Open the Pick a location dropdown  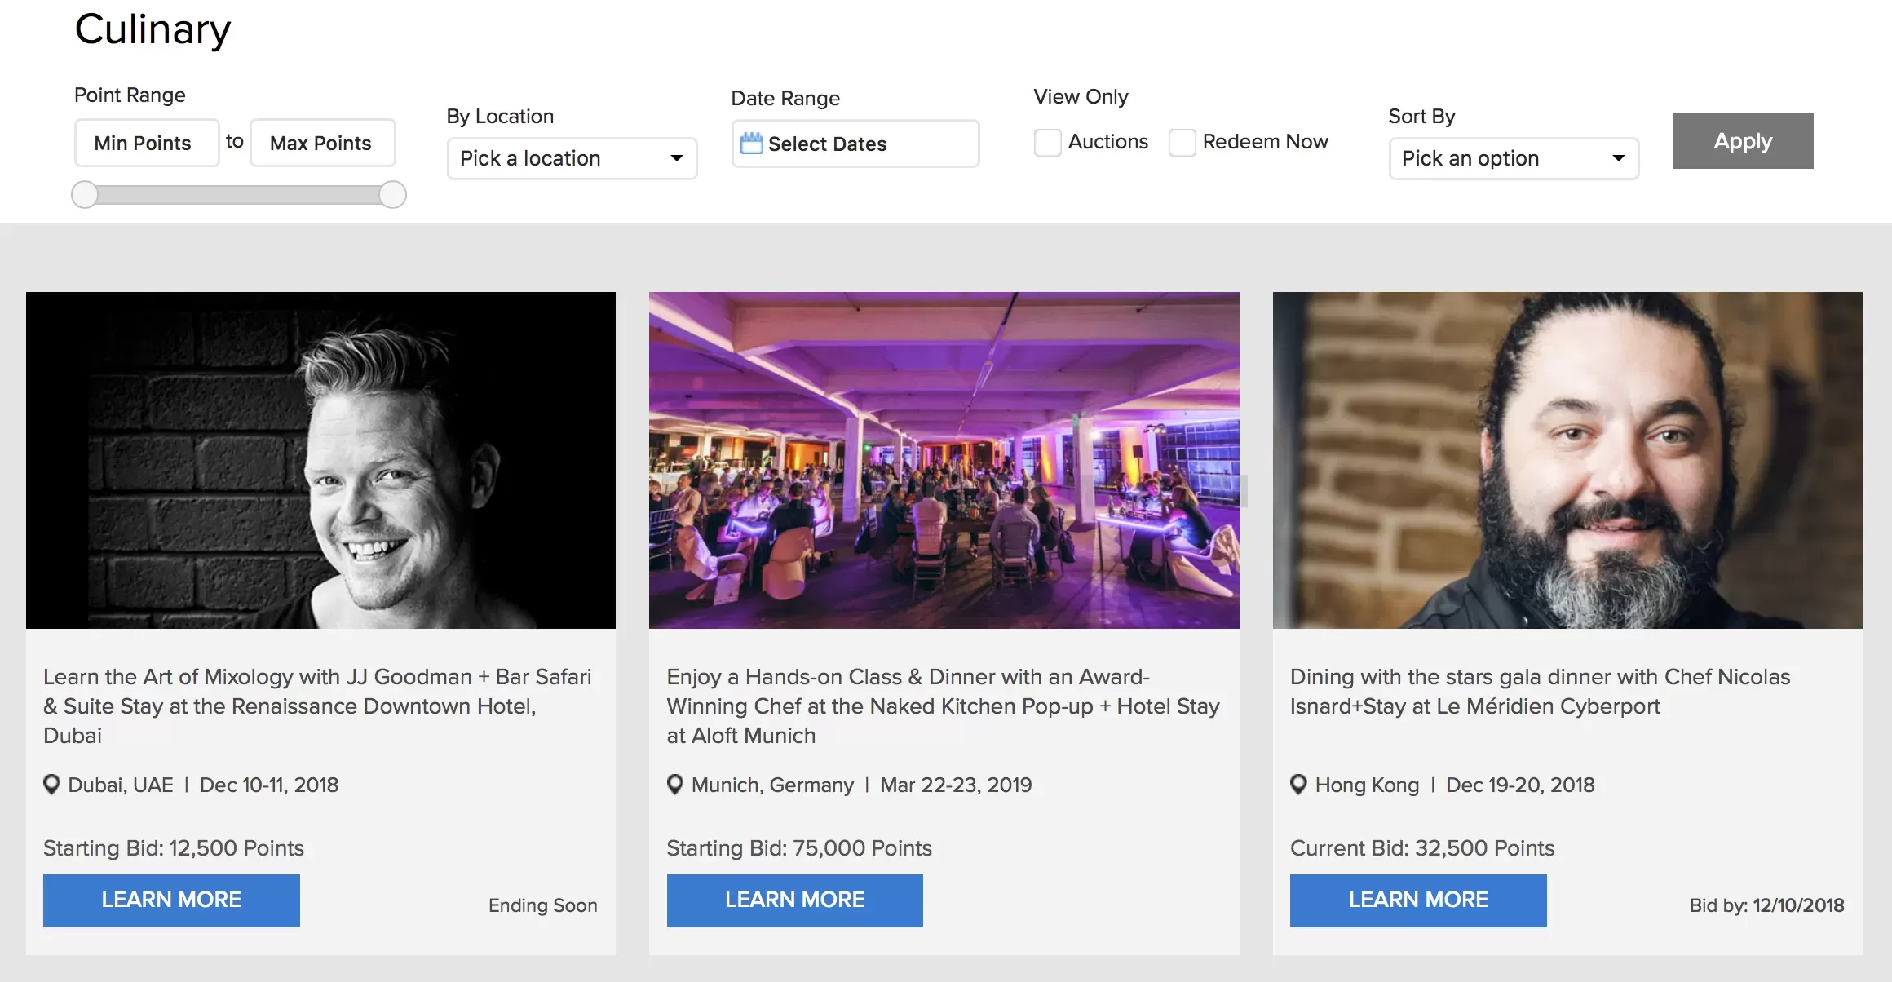pos(572,158)
